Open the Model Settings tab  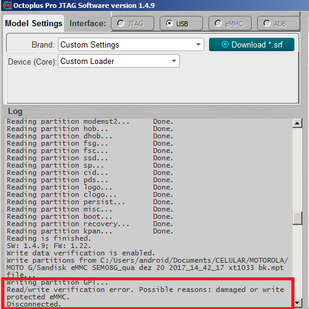coord(34,23)
